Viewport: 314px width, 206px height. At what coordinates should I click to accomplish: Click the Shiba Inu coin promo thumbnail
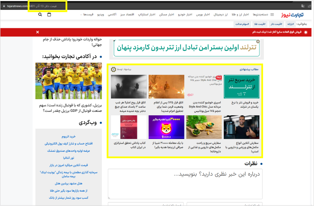(166, 127)
